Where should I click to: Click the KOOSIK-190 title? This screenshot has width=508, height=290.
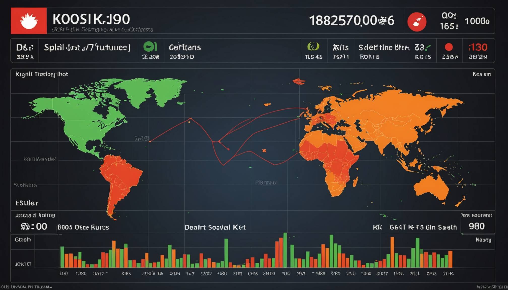point(91,19)
